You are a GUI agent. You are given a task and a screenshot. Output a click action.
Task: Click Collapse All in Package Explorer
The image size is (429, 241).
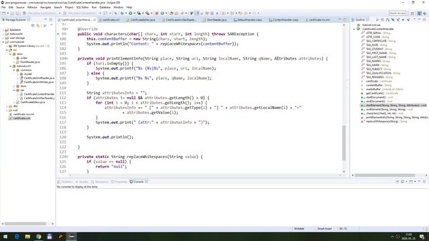tap(33, 25)
